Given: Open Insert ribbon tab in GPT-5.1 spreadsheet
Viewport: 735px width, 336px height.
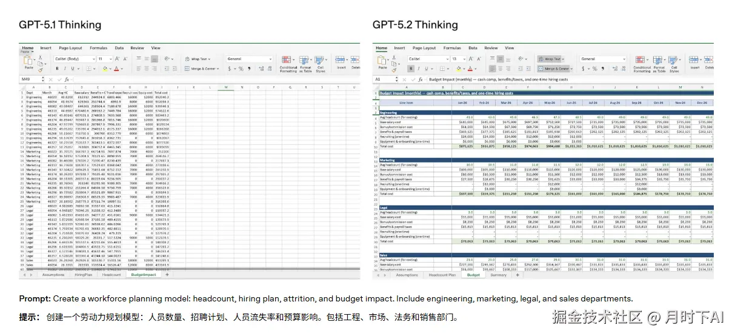Looking at the screenshot, I should [x=45, y=48].
